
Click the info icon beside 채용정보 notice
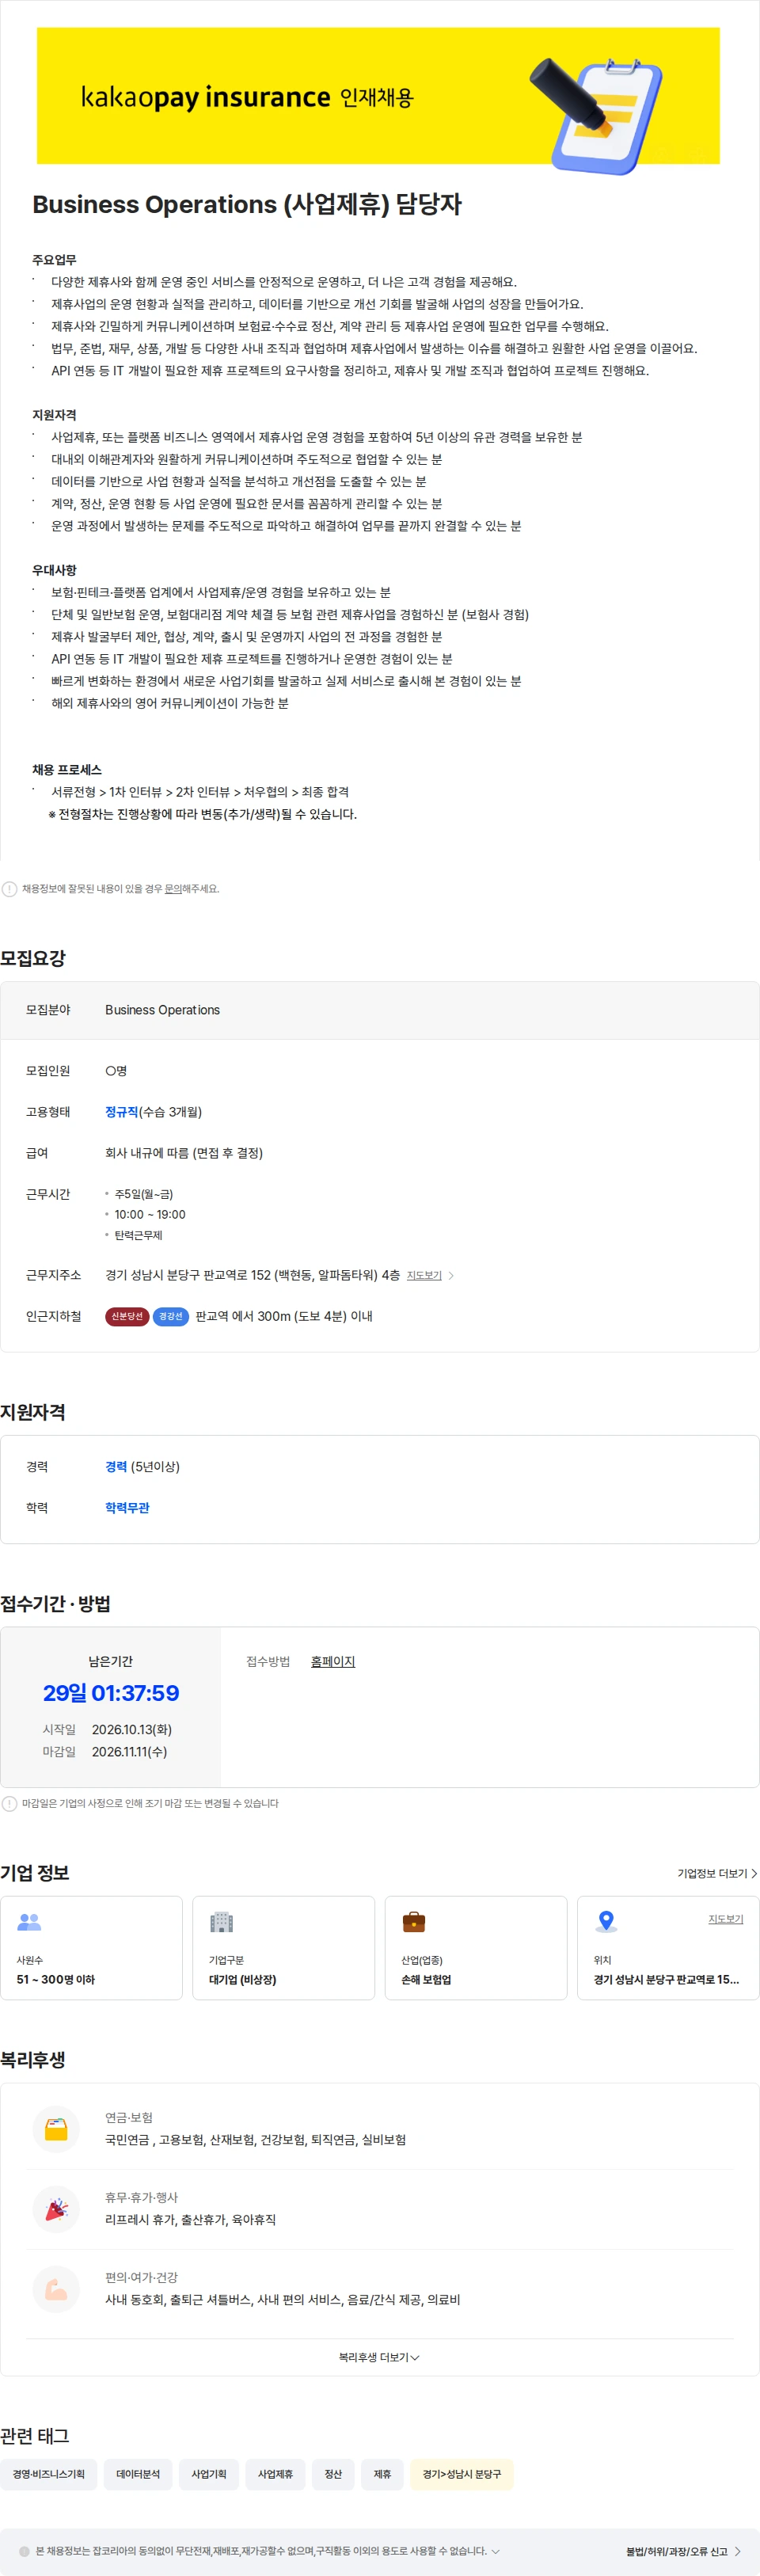[9, 889]
